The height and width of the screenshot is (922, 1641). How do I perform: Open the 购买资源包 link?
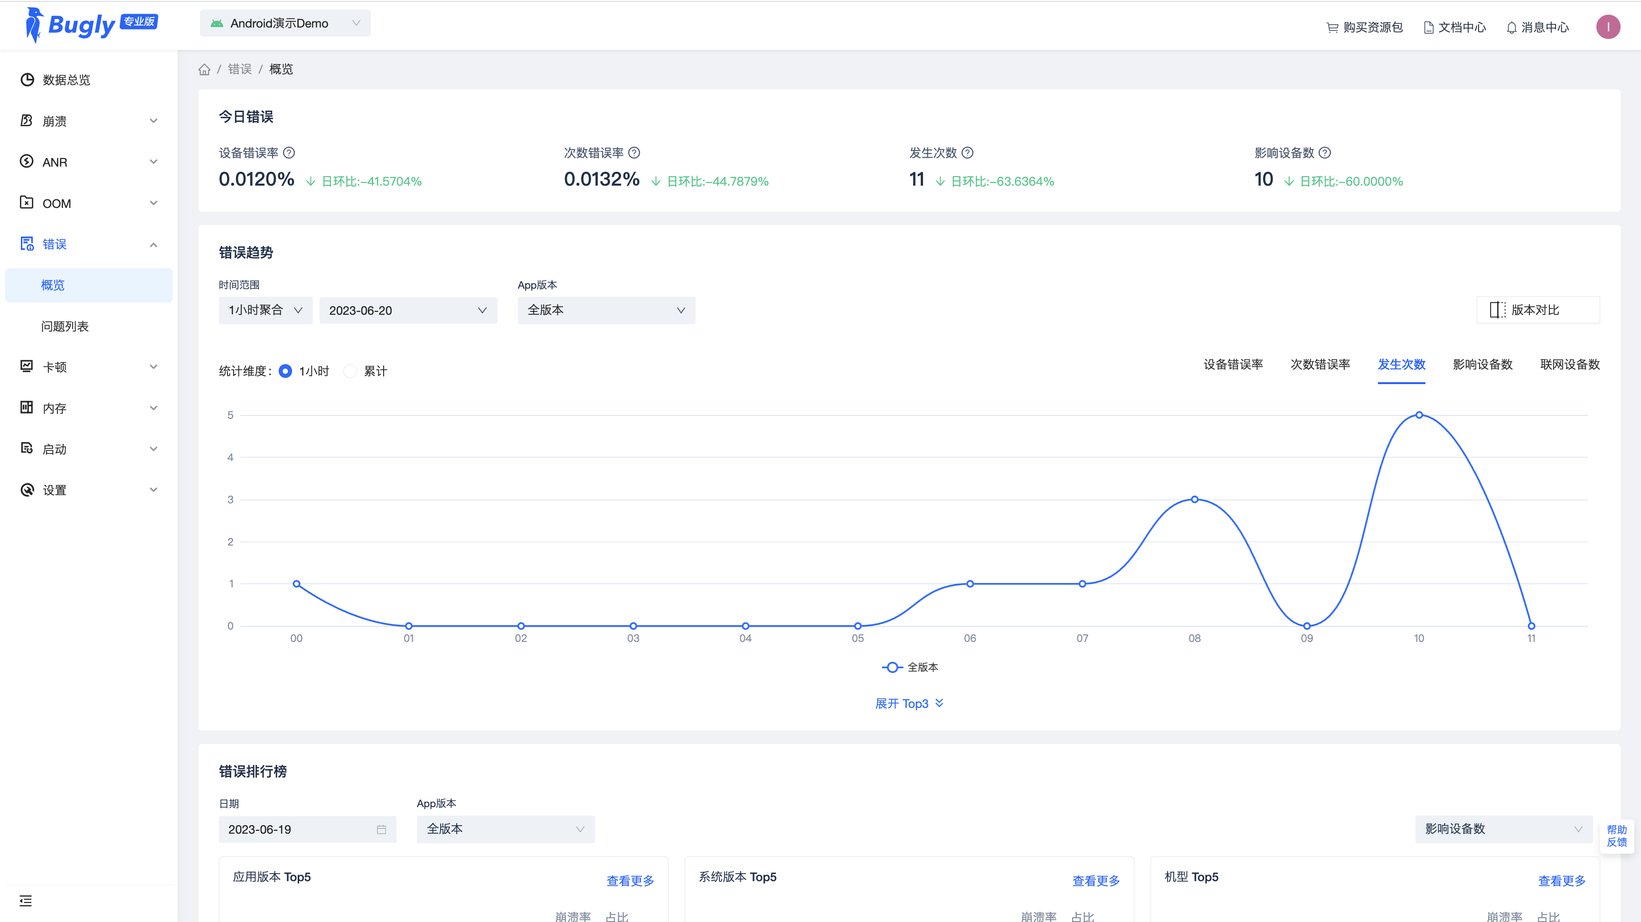point(1365,28)
